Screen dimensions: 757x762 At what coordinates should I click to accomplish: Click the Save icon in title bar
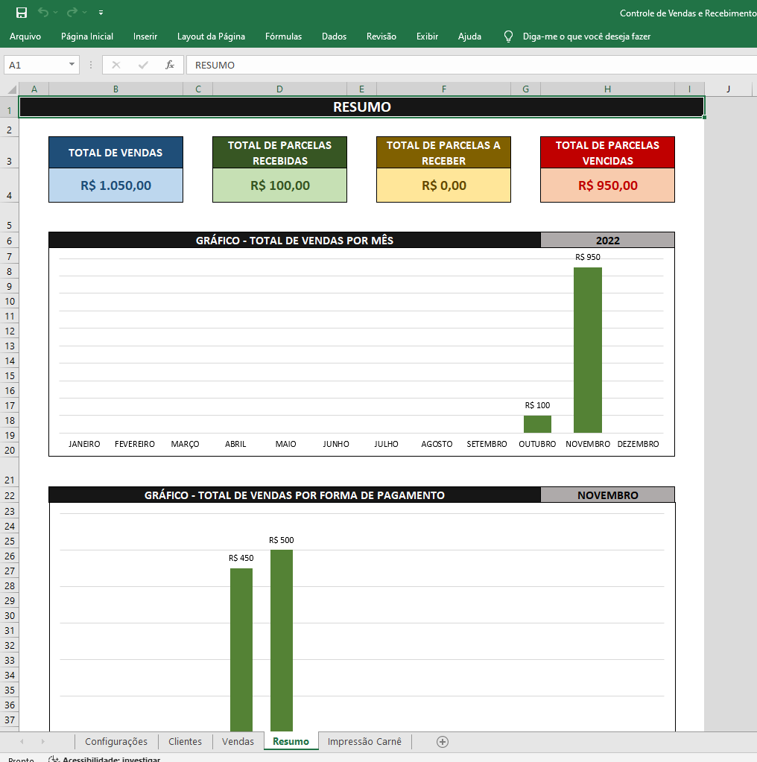pyautogui.click(x=22, y=13)
